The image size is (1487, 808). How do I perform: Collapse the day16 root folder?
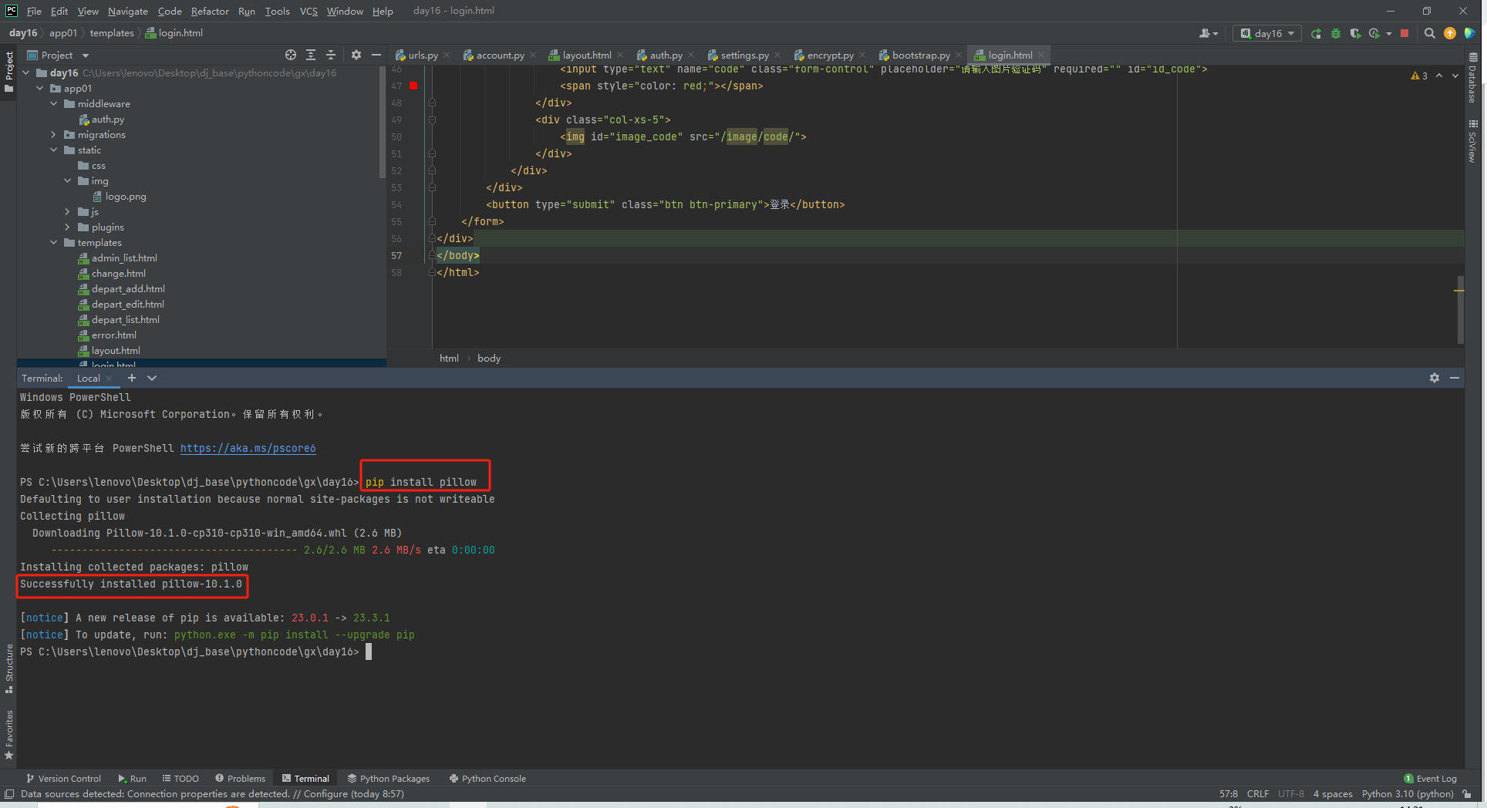click(x=26, y=73)
